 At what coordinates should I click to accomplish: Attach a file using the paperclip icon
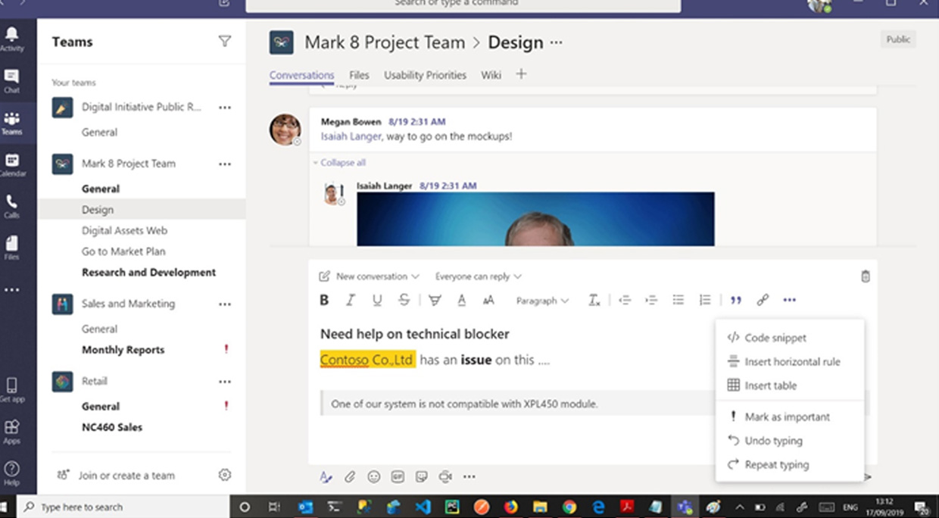[350, 476]
